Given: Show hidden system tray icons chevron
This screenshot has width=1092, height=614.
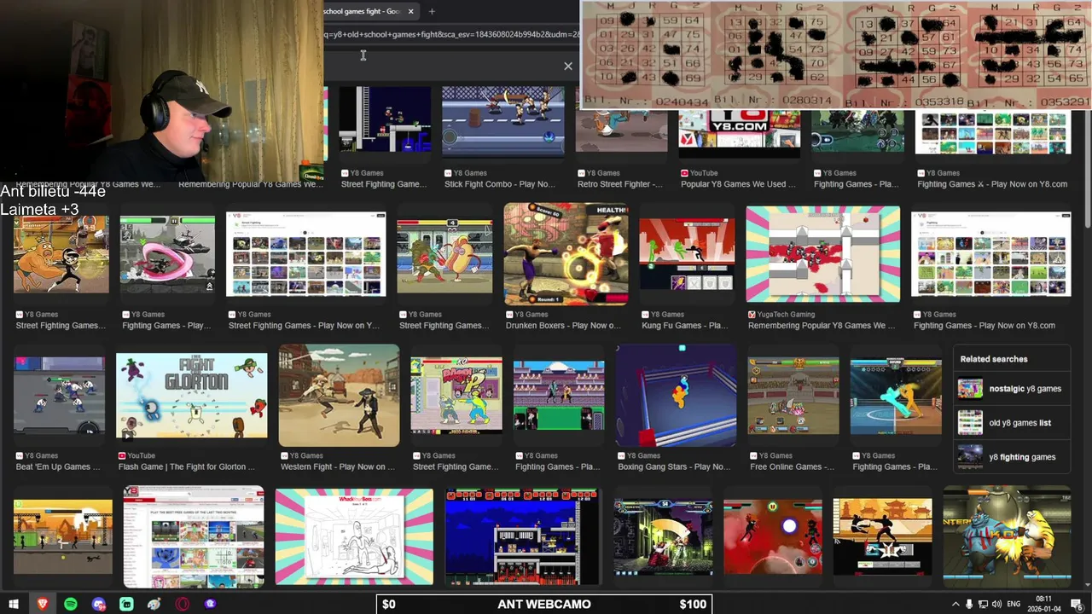Looking at the screenshot, I should coord(955,604).
